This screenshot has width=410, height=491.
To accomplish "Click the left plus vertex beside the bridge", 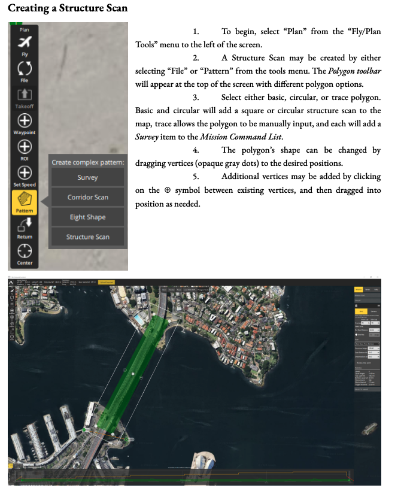I will (124, 370).
